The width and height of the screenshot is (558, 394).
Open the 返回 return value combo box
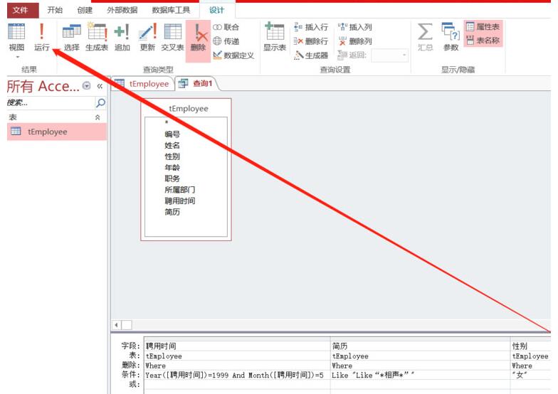(389, 55)
